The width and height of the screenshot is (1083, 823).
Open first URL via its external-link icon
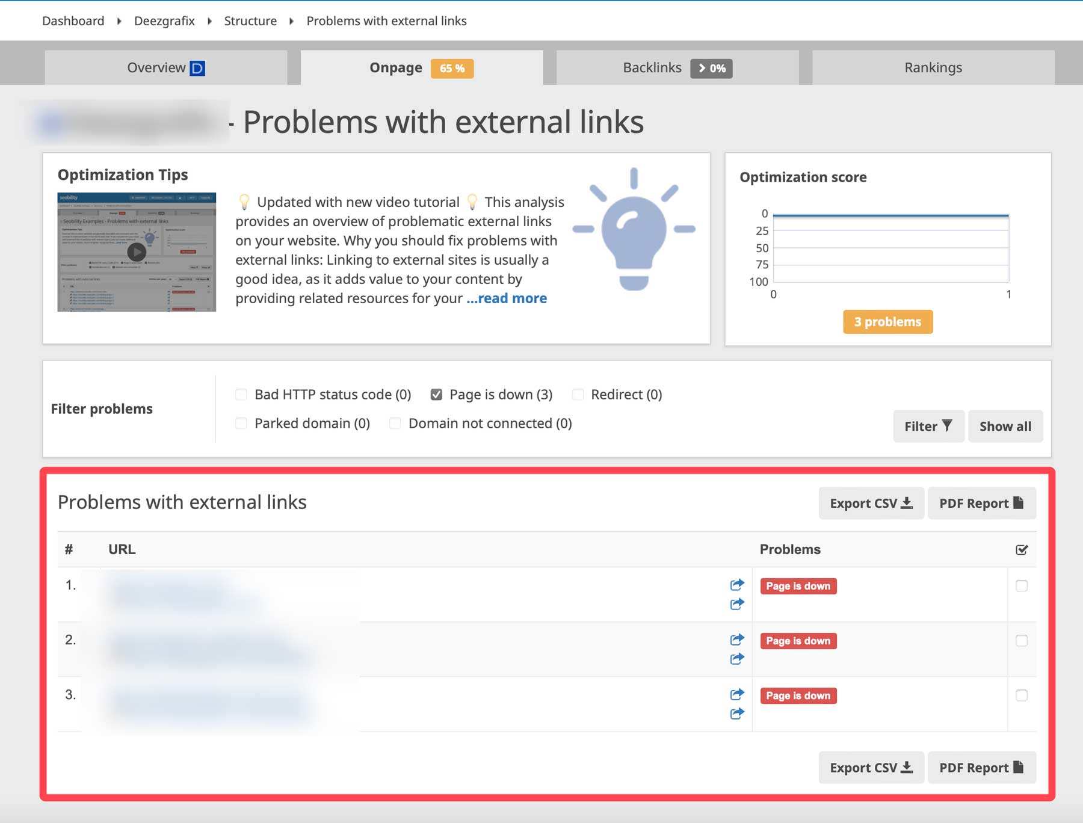pos(736,584)
